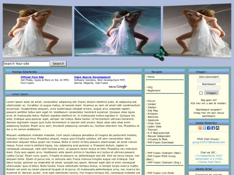
Task: Click the Actuele Versie panel header
Action: (x=209, y=169)
